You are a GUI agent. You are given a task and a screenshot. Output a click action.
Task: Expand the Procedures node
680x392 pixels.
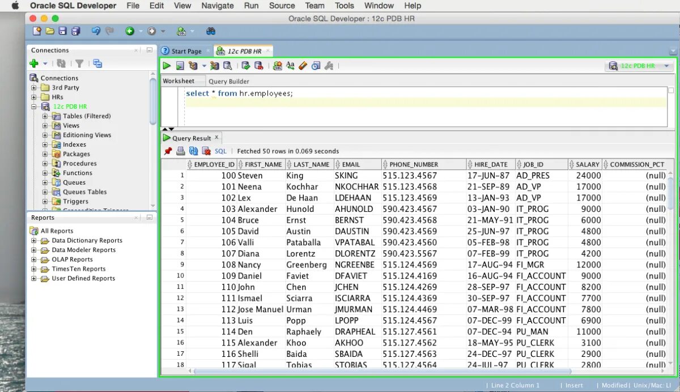click(x=45, y=163)
